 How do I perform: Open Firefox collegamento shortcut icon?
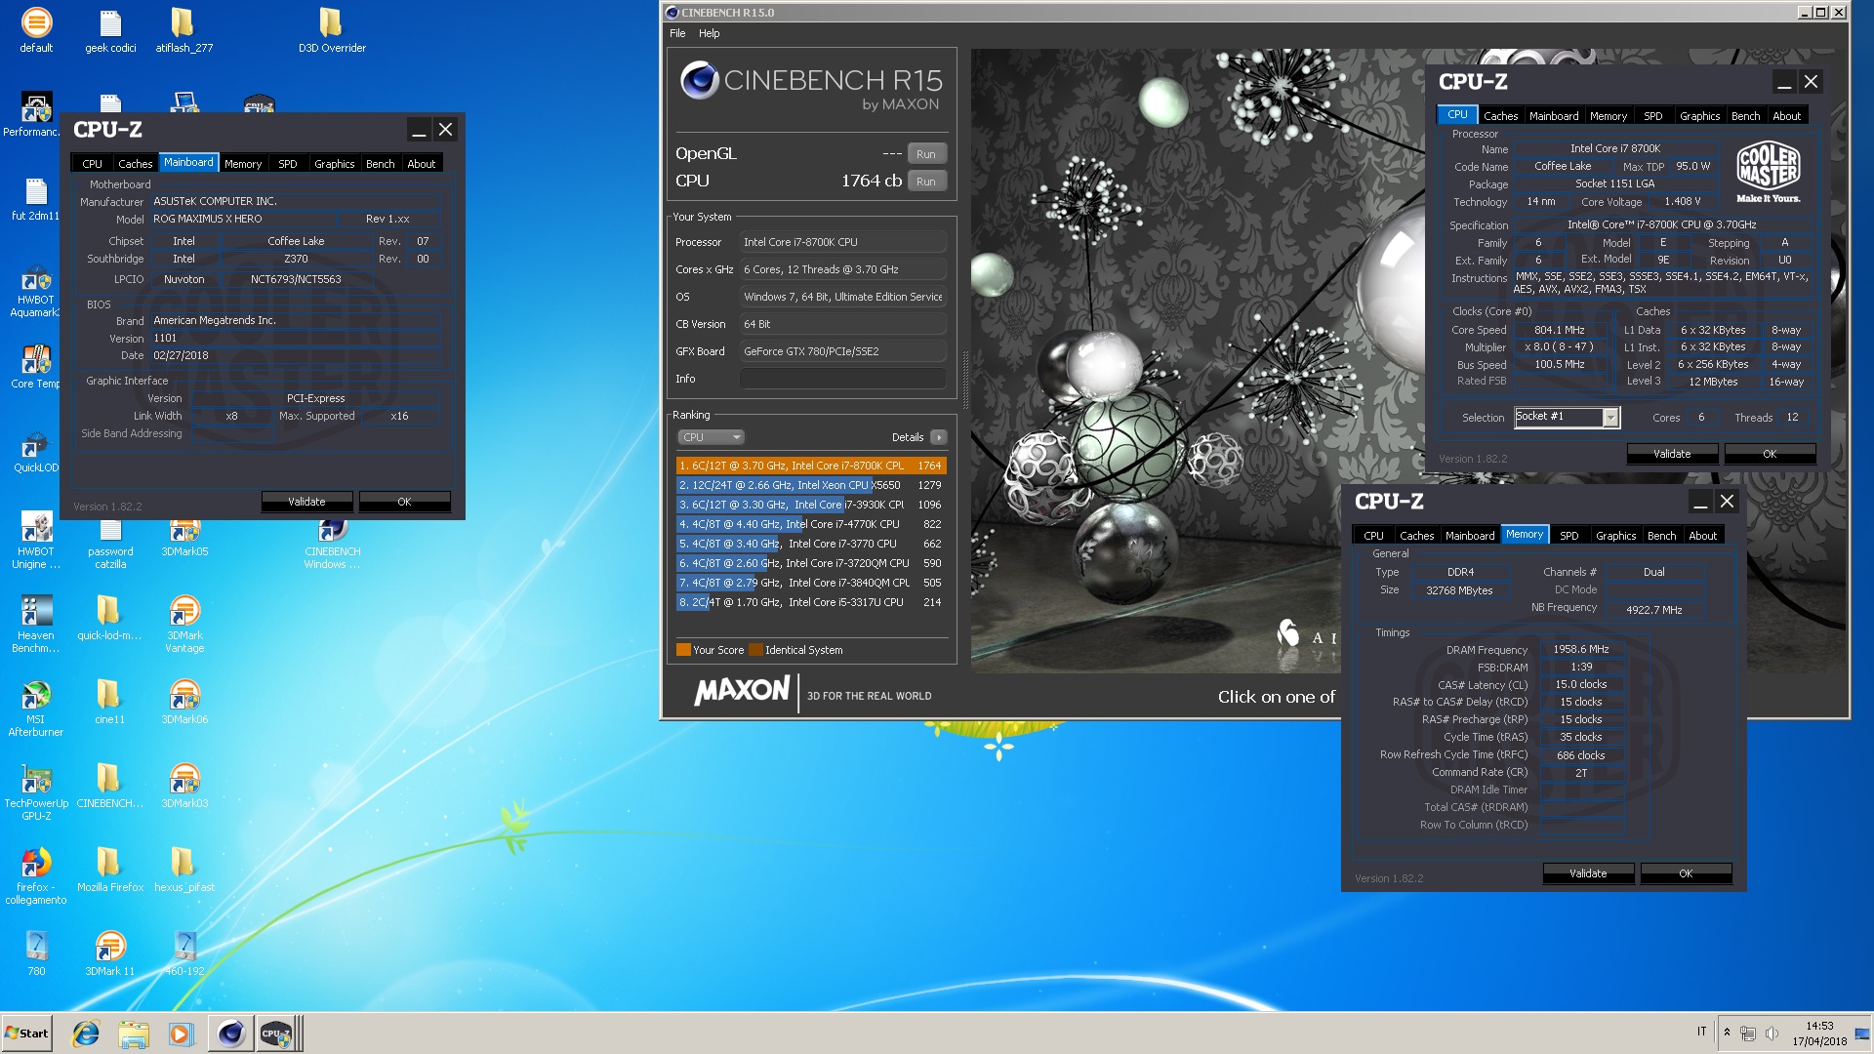pyautogui.click(x=36, y=876)
